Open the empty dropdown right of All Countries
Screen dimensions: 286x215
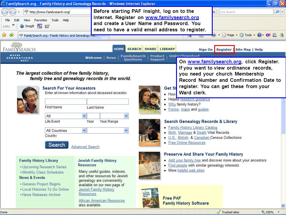pos(108,130)
